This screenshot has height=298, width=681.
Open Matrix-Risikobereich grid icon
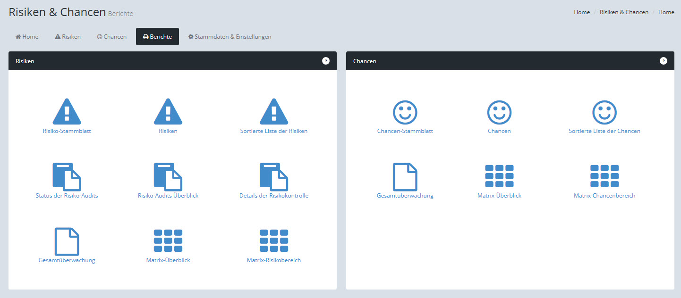273,241
